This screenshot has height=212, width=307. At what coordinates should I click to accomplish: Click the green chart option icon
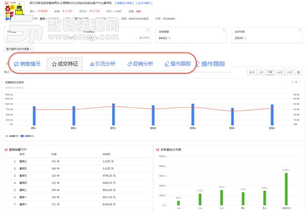click(x=300, y=82)
